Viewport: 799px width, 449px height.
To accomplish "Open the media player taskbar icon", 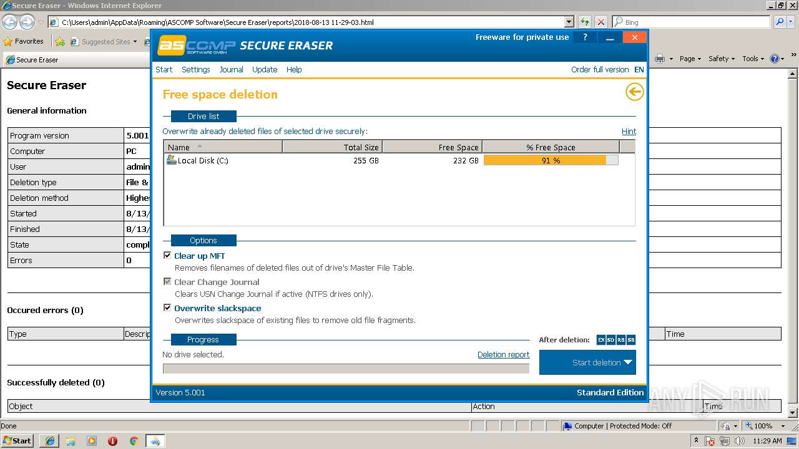I will 92,441.
